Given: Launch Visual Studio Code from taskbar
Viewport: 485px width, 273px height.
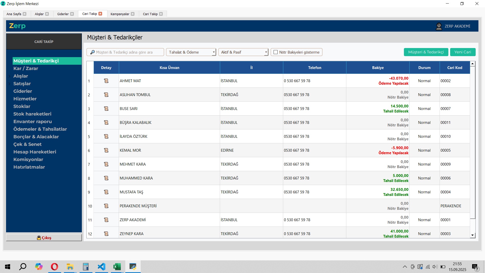Looking at the screenshot, I should click(101, 267).
